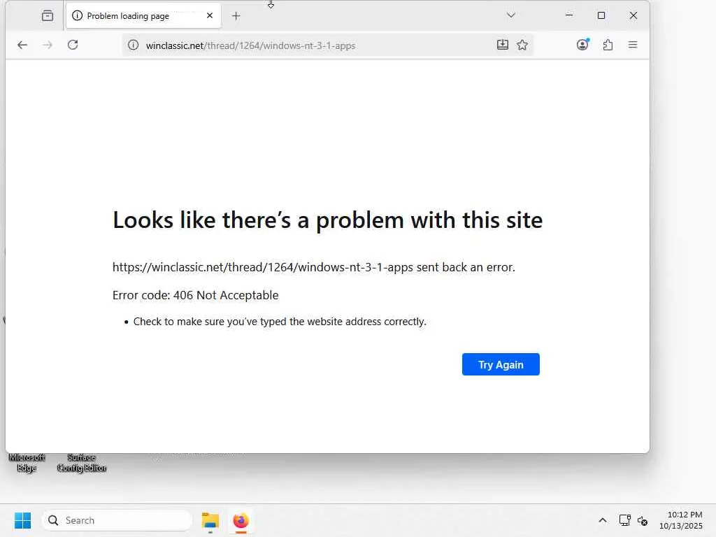The width and height of the screenshot is (716, 537).
Task: Click the Try Again button
Action: click(501, 364)
